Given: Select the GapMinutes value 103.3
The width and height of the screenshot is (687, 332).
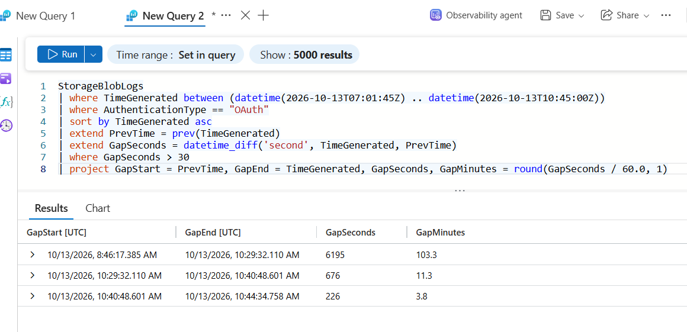Looking at the screenshot, I should [426, 254].
